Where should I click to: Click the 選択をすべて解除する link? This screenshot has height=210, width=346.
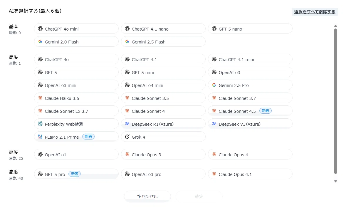[315, 12]
